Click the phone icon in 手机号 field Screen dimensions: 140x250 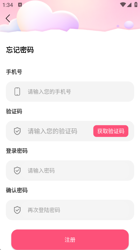click(17, 92)
